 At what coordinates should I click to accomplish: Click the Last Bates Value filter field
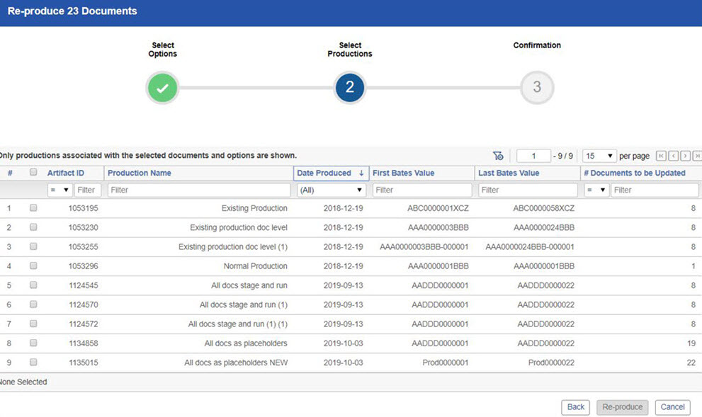528,190
